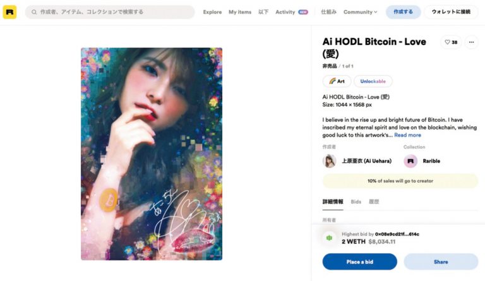485x281 pixels.
Task: Click the Rarible collection icon
Action: tap(410, 161)
